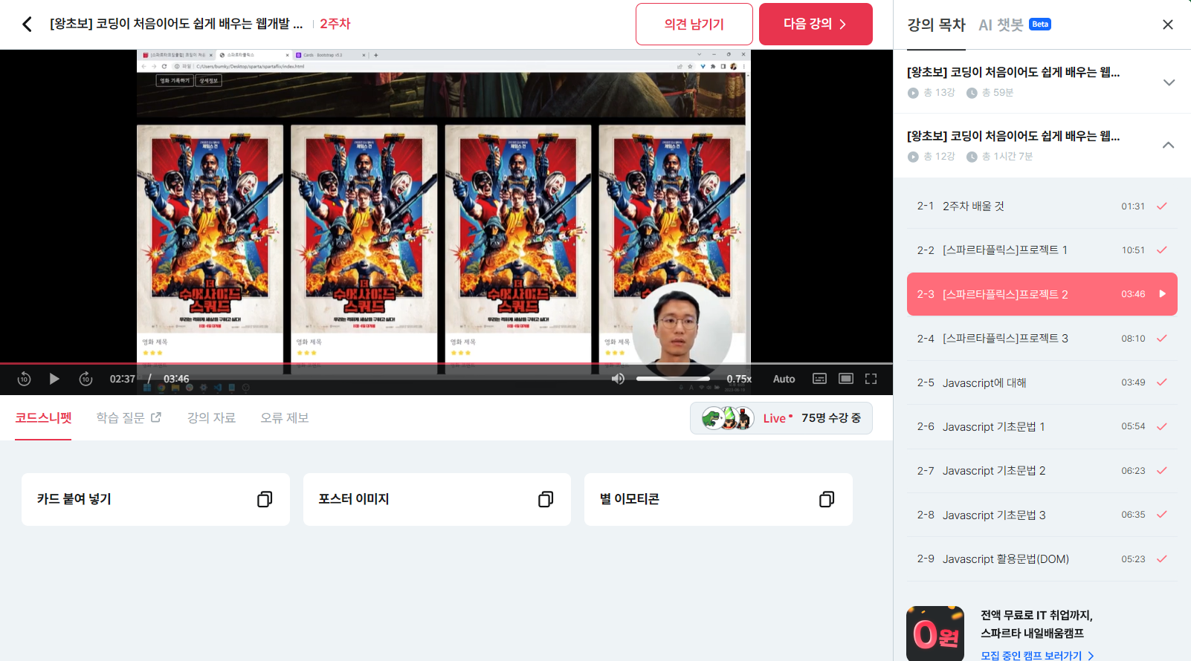The height and width of the screenshot is (661, 1191).
Task: Open lecture 2-4 프로젝트 3
Action: [x=1042, y=339]
